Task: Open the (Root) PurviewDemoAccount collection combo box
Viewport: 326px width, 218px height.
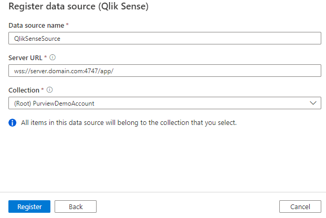Action: (157, 103)
